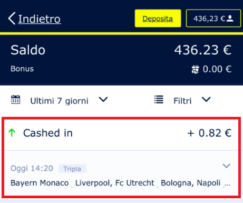
Task: Click the filter list icon
Action: [159, 99]
